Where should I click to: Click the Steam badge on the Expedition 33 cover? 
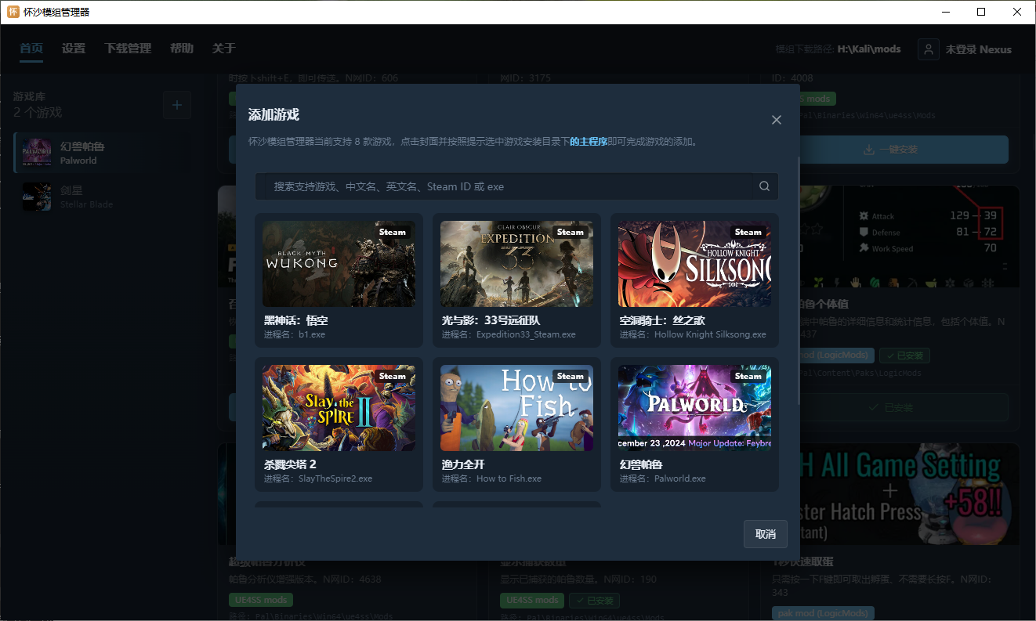click(x=571, y=232)
